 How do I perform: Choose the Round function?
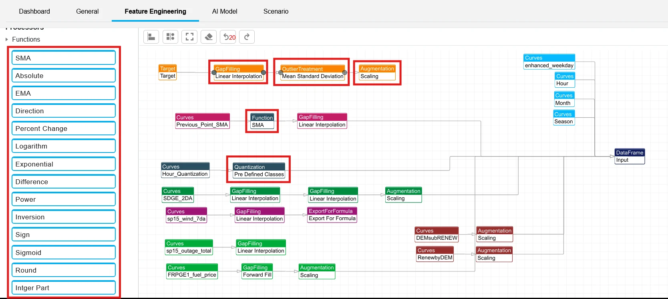tap(64, 270)
